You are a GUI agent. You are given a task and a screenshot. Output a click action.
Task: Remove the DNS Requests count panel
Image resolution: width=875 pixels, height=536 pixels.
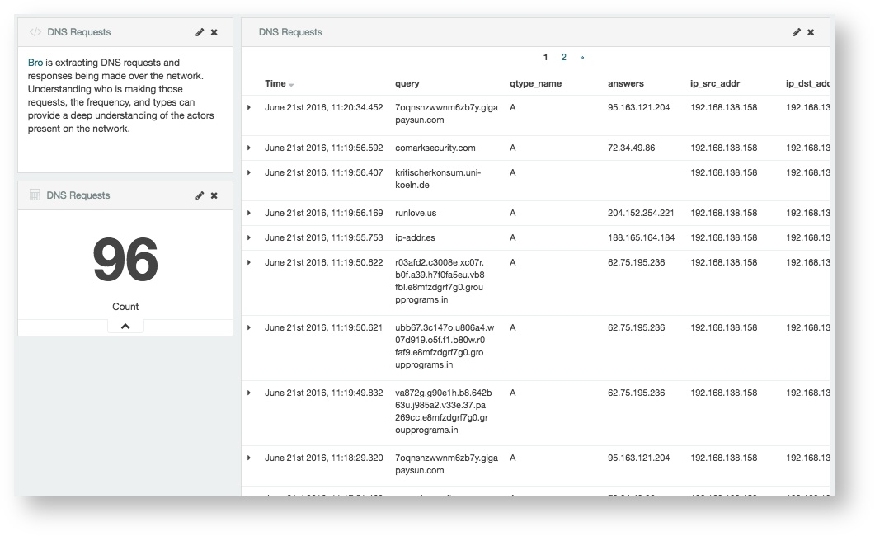214,195
